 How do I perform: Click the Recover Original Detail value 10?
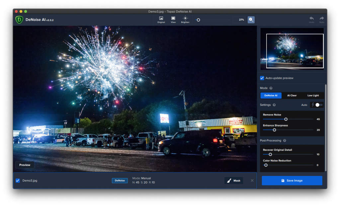(318, 154)
